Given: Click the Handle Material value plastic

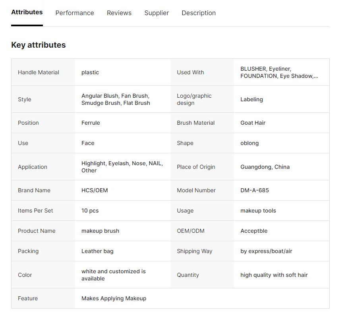Looking at the screenshot, I should (90, 72).
